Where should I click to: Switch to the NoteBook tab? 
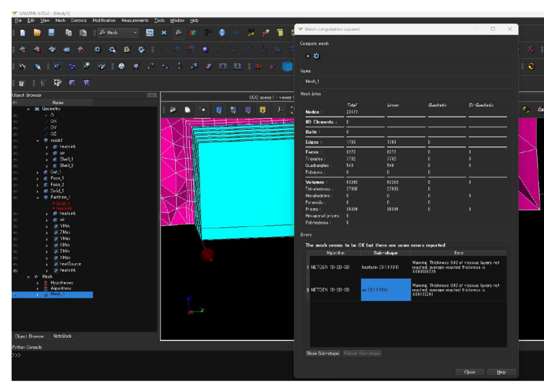(63, 336)
